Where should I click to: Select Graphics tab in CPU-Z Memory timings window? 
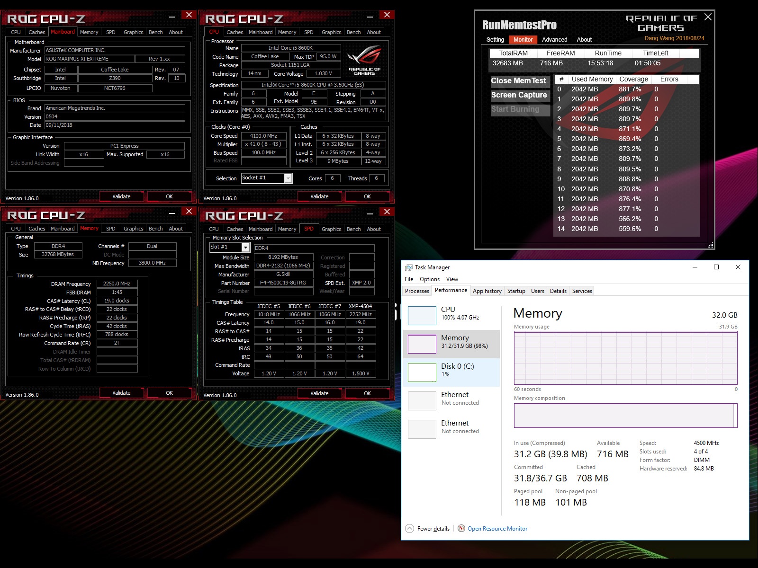pyautogui.click(x=133, y=229)
